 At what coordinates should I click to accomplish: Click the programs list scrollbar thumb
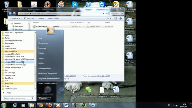click(35, 74)
